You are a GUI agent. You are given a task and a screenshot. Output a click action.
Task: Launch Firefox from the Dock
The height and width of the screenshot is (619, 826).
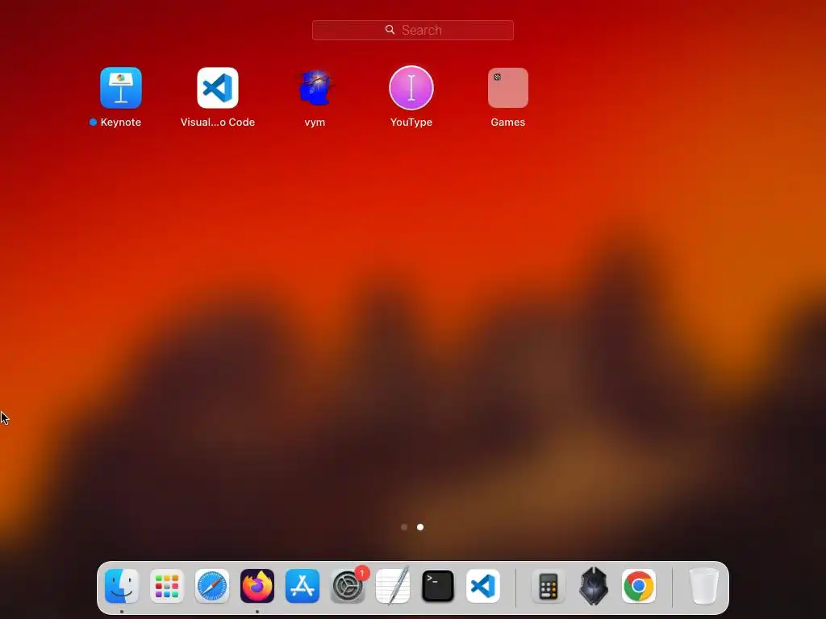(x=257, y=586)
